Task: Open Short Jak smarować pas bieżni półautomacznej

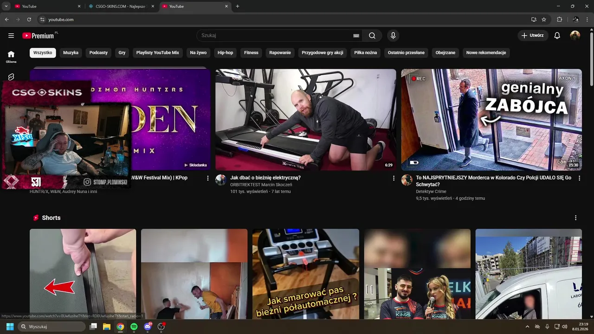Action: (306, 274)
